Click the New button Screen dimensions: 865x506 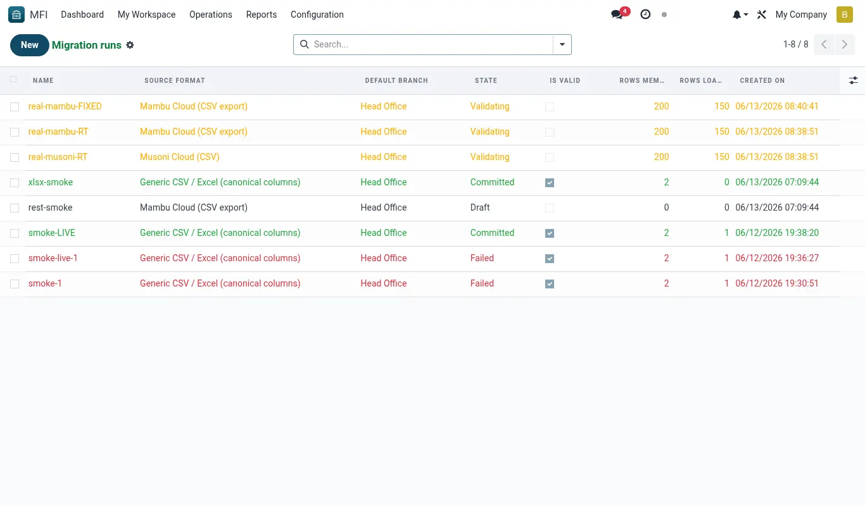point(30,45)
